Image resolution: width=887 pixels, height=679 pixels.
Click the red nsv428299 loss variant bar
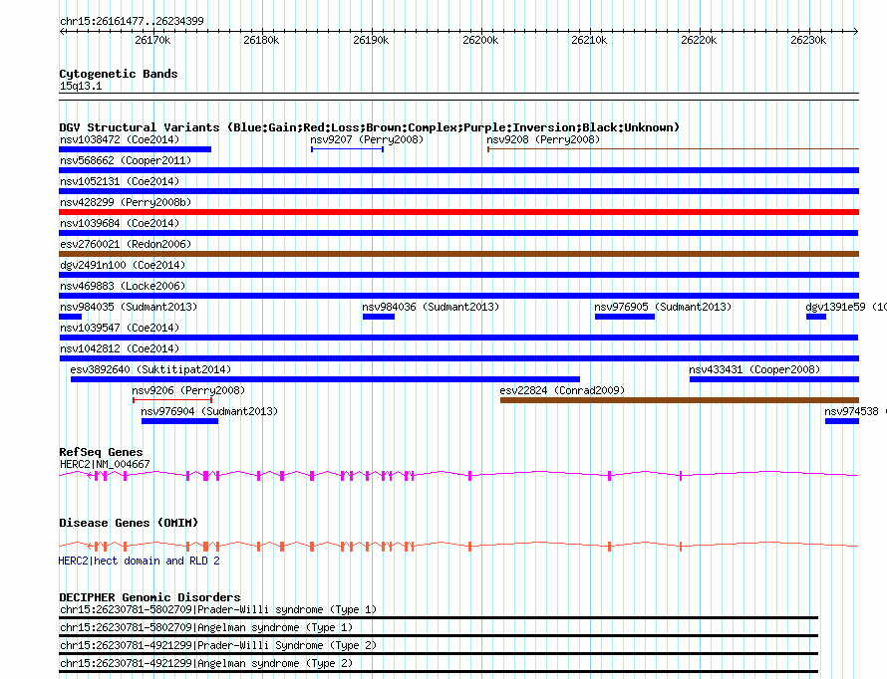[x=458, y=212]
